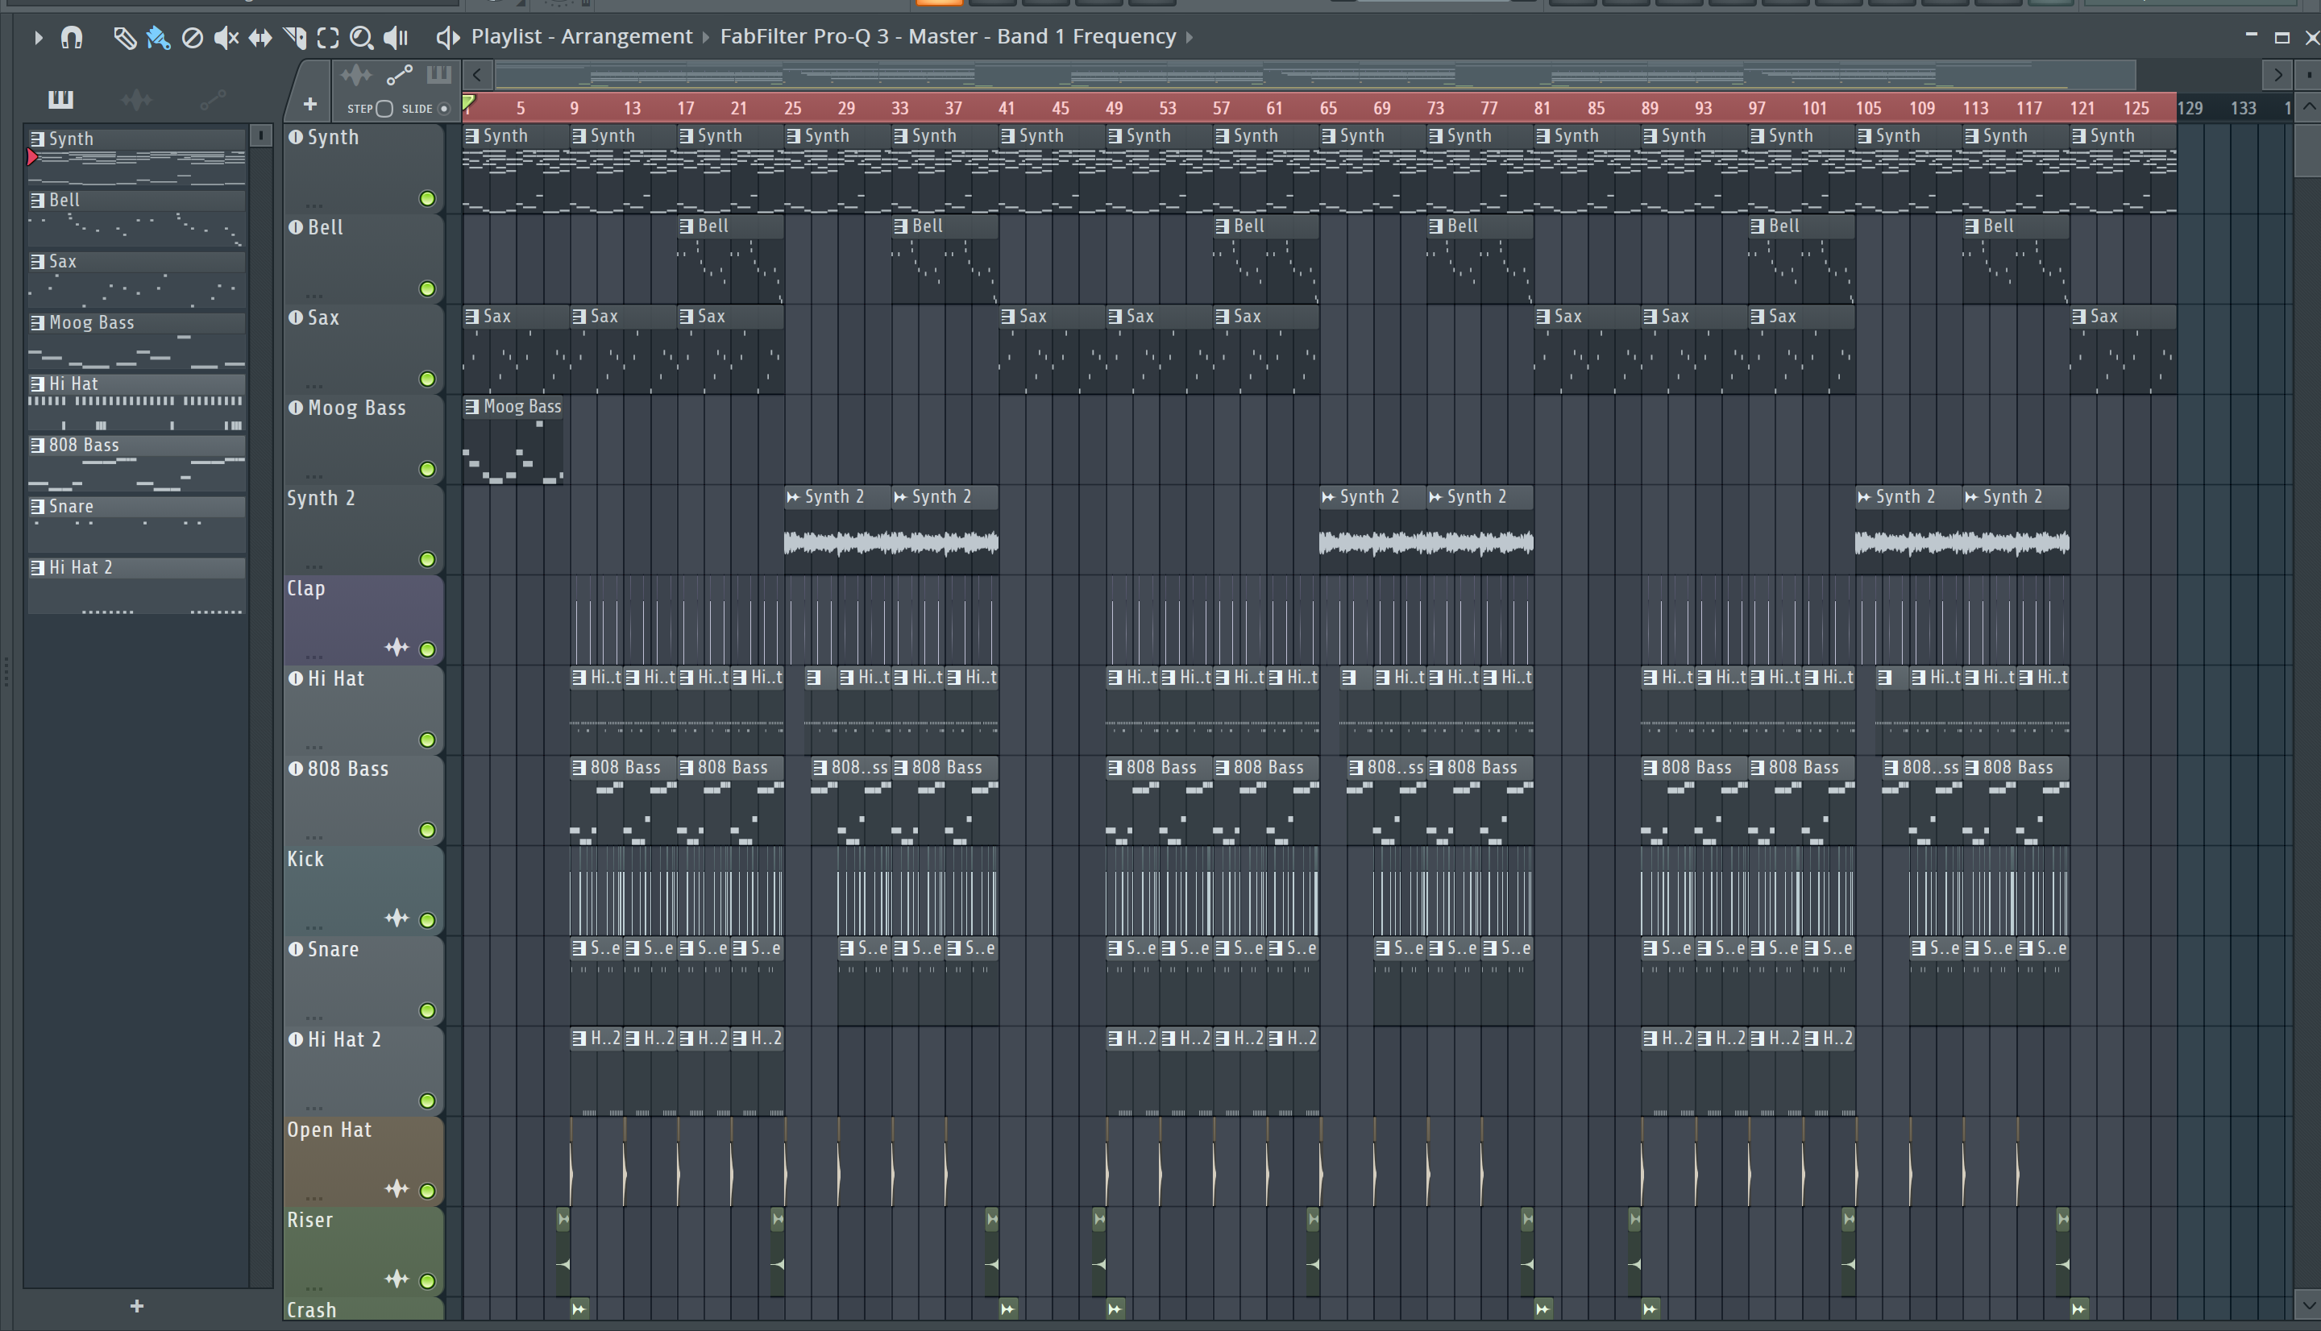Image resolution: width=2321 pixels, height=1331 pixels.
Task: Click the horizontal overview scroll bar
Action: tap(1314, 75)
